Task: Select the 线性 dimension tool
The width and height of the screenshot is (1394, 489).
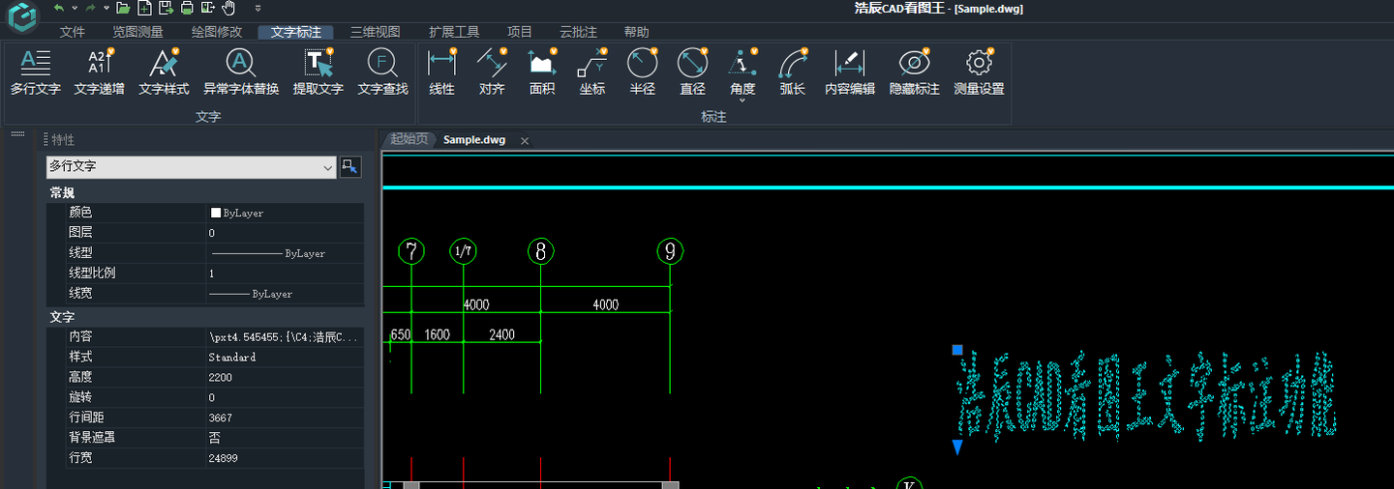Action: coord(441,72)
